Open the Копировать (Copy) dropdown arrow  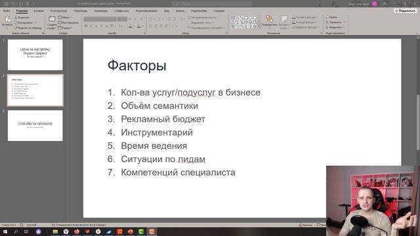click(x=35, y=23)
